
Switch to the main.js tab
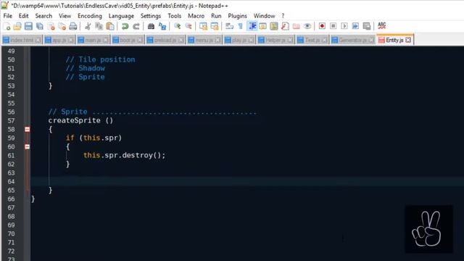pos(93,40)
